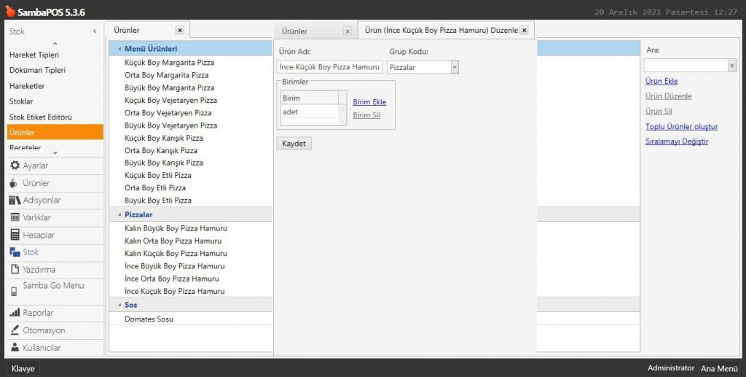Click the Ürün Düzenle link
746x377 pixels.
(x=669, y=96)
